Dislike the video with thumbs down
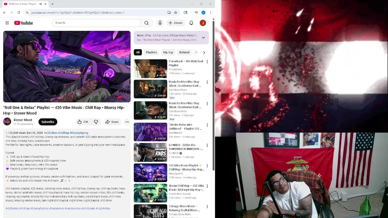Viewport: 388px width, 218px height. [96, 122]
